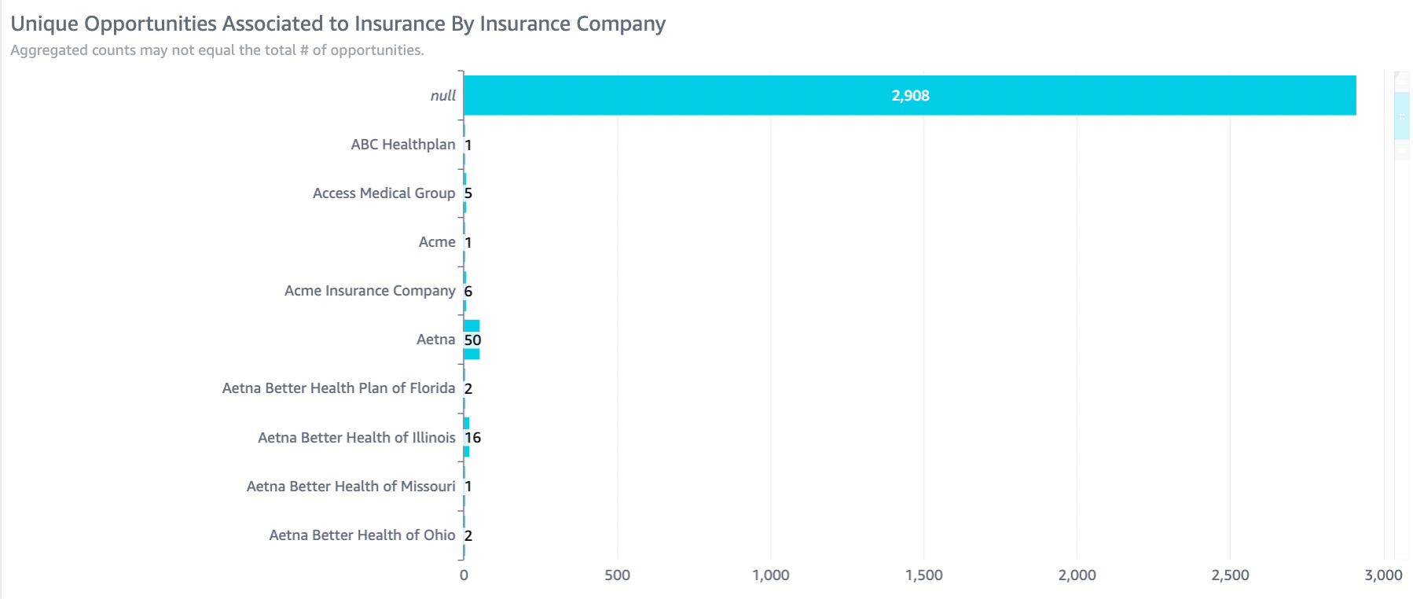
Task: Click the 2,908 data label
Action: pos(910,96)
